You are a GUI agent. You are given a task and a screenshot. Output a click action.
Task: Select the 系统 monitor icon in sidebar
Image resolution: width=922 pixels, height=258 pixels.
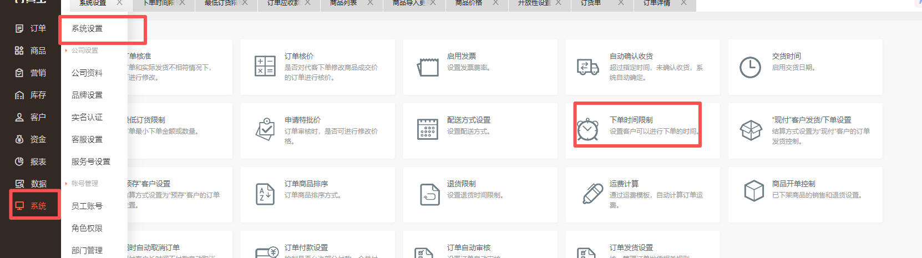tap(19, 206)
